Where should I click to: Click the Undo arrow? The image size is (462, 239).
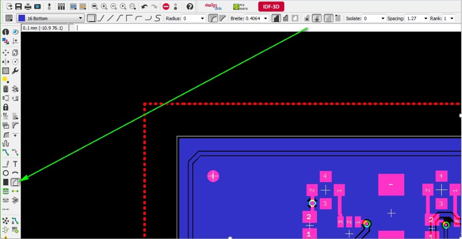(x=144, y=6)
